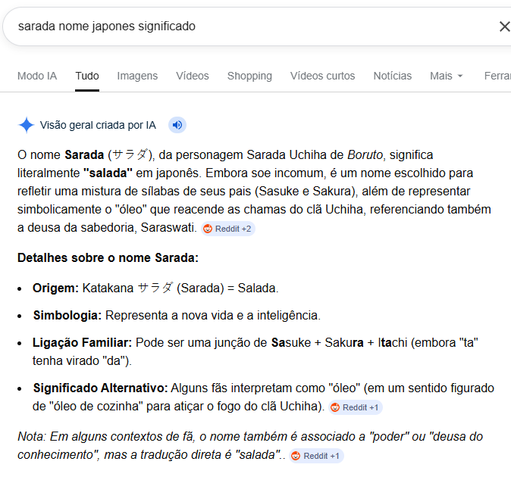Open the Vídeos tab
The image size is (511, 477).
click(x=193, y=76)
